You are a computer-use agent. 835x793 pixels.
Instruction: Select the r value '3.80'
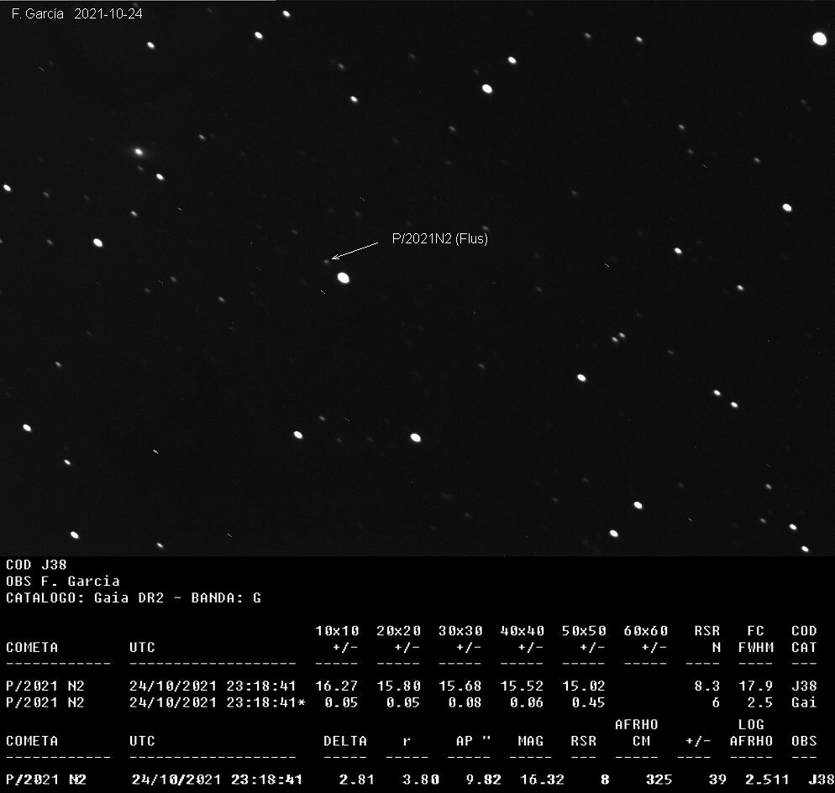pyautogui.click(x=421, y=780)
